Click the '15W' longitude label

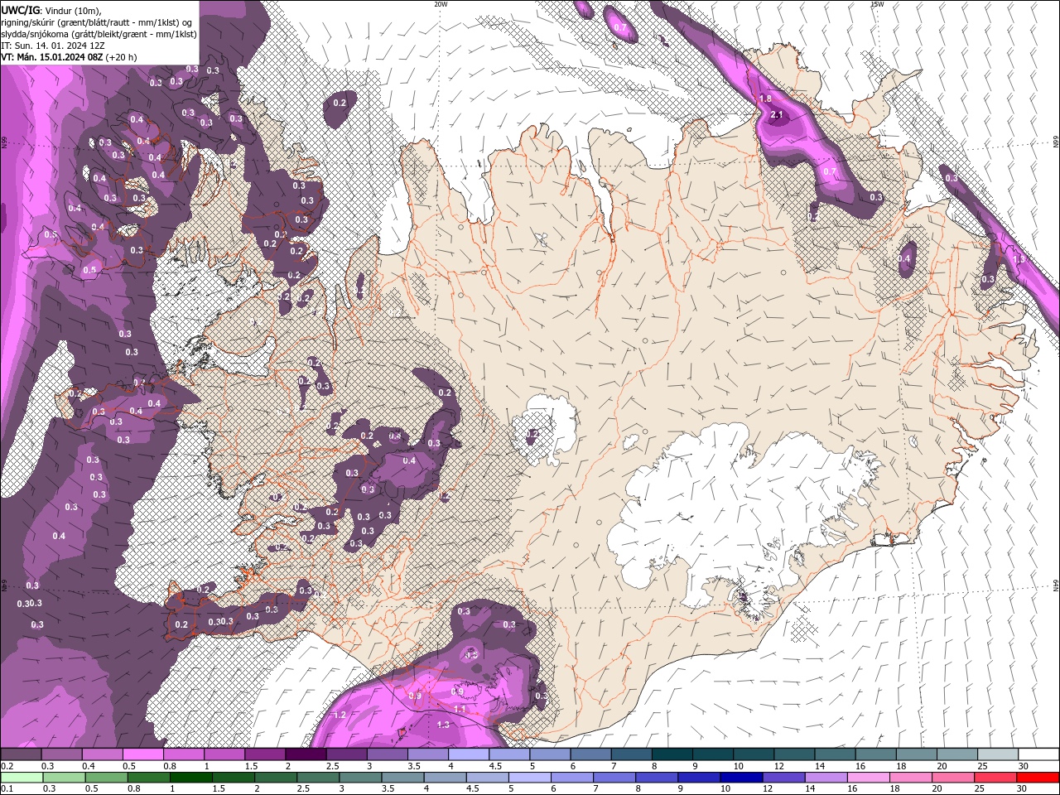point(877,4)
